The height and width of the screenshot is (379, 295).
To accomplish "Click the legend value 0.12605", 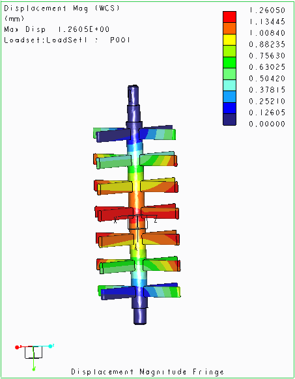I will 267,113.
